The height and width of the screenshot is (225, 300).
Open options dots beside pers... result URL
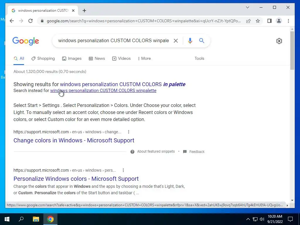click(123, 170)
